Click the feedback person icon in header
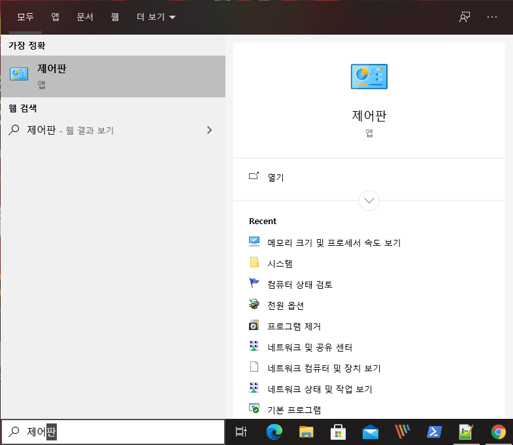 (465, 17)
